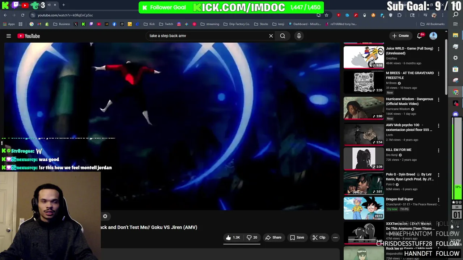Open the Chrome profile avatar

434,15
